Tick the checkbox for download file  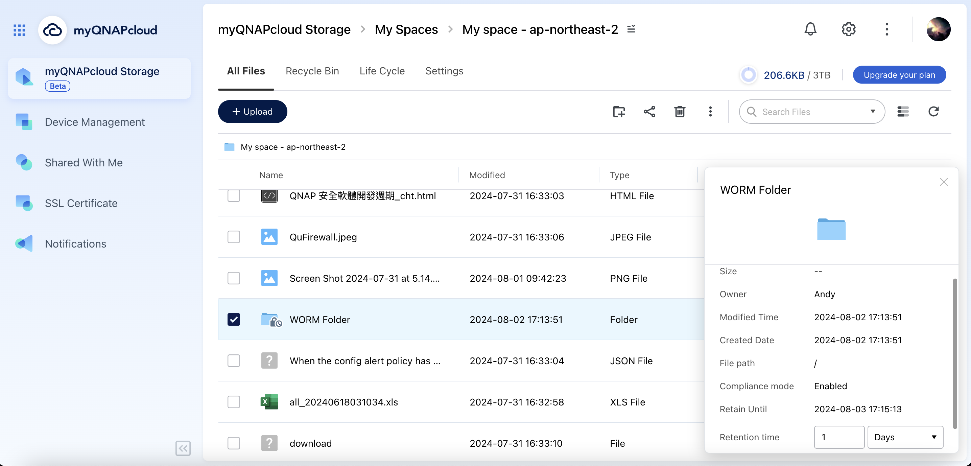click(x=233, y=443)
